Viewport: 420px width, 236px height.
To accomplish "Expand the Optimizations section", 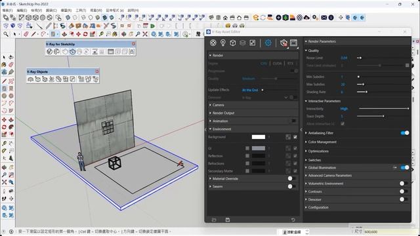I will [306, 151].
